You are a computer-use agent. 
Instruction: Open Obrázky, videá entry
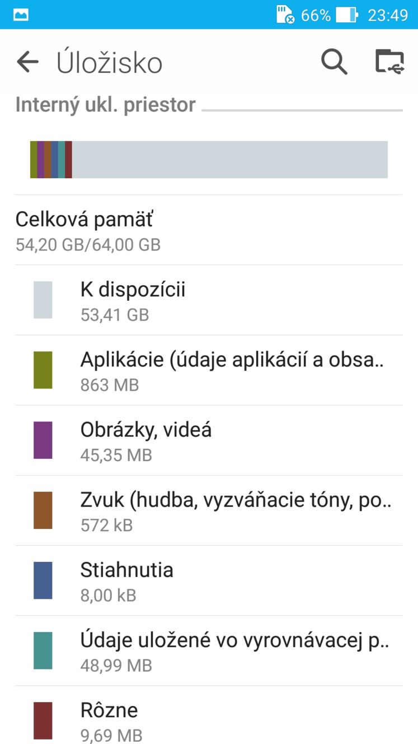tap(209, 440)
